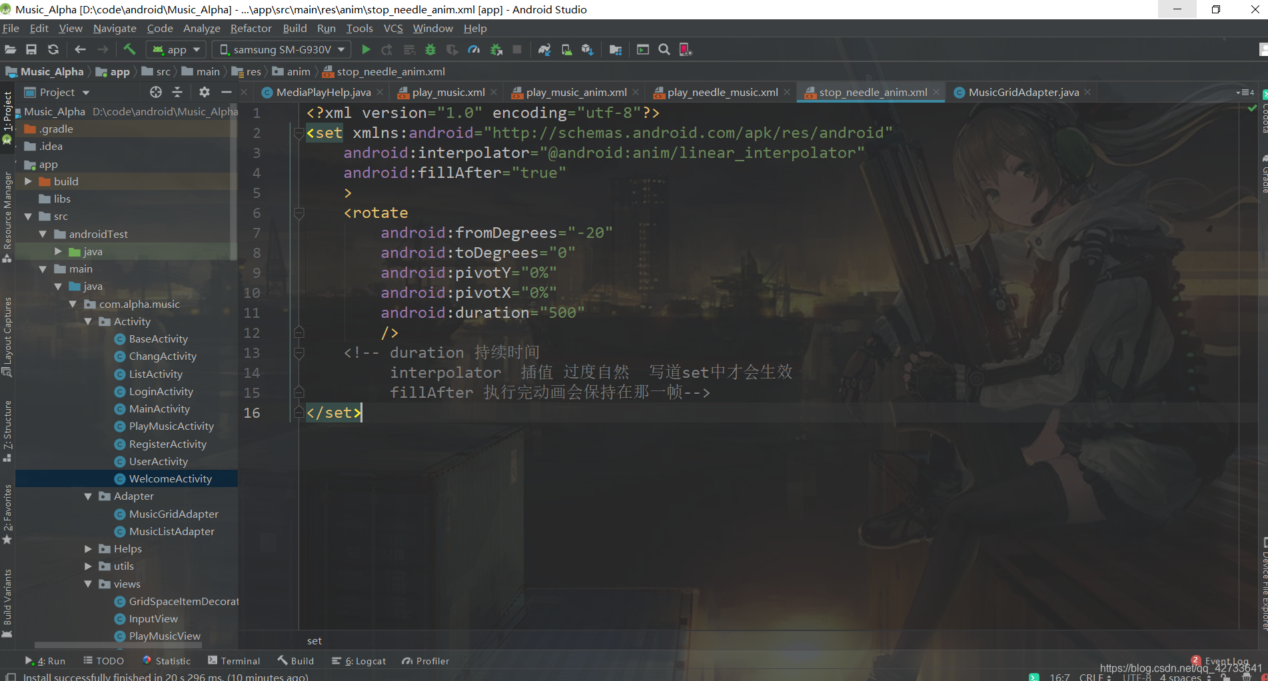The height and width of the screenshot is (681, 1268).
Task: Click the Collapse All icon in Project panel
Action: click(x=177, y=92)
